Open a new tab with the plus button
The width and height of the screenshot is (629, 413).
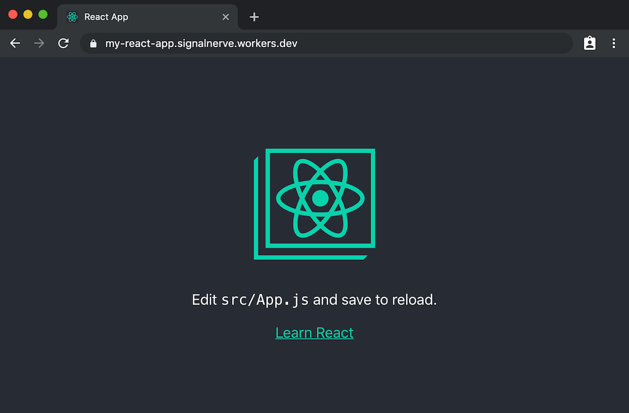pos(254,17)
